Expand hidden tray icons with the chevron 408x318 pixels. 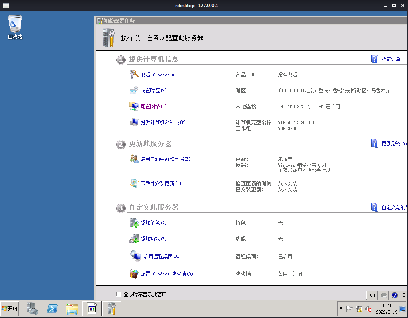tap(342, 308)
